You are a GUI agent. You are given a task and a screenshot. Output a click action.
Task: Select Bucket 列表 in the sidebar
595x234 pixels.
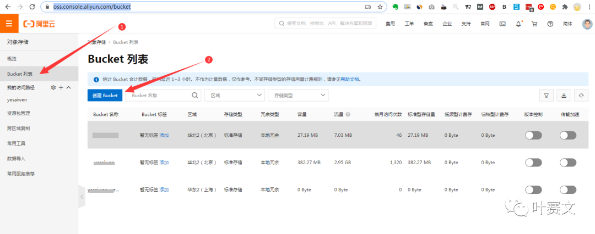(x=39, y=74)
